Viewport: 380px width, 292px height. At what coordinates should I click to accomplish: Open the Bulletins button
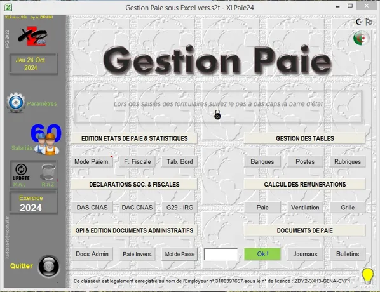348,254
